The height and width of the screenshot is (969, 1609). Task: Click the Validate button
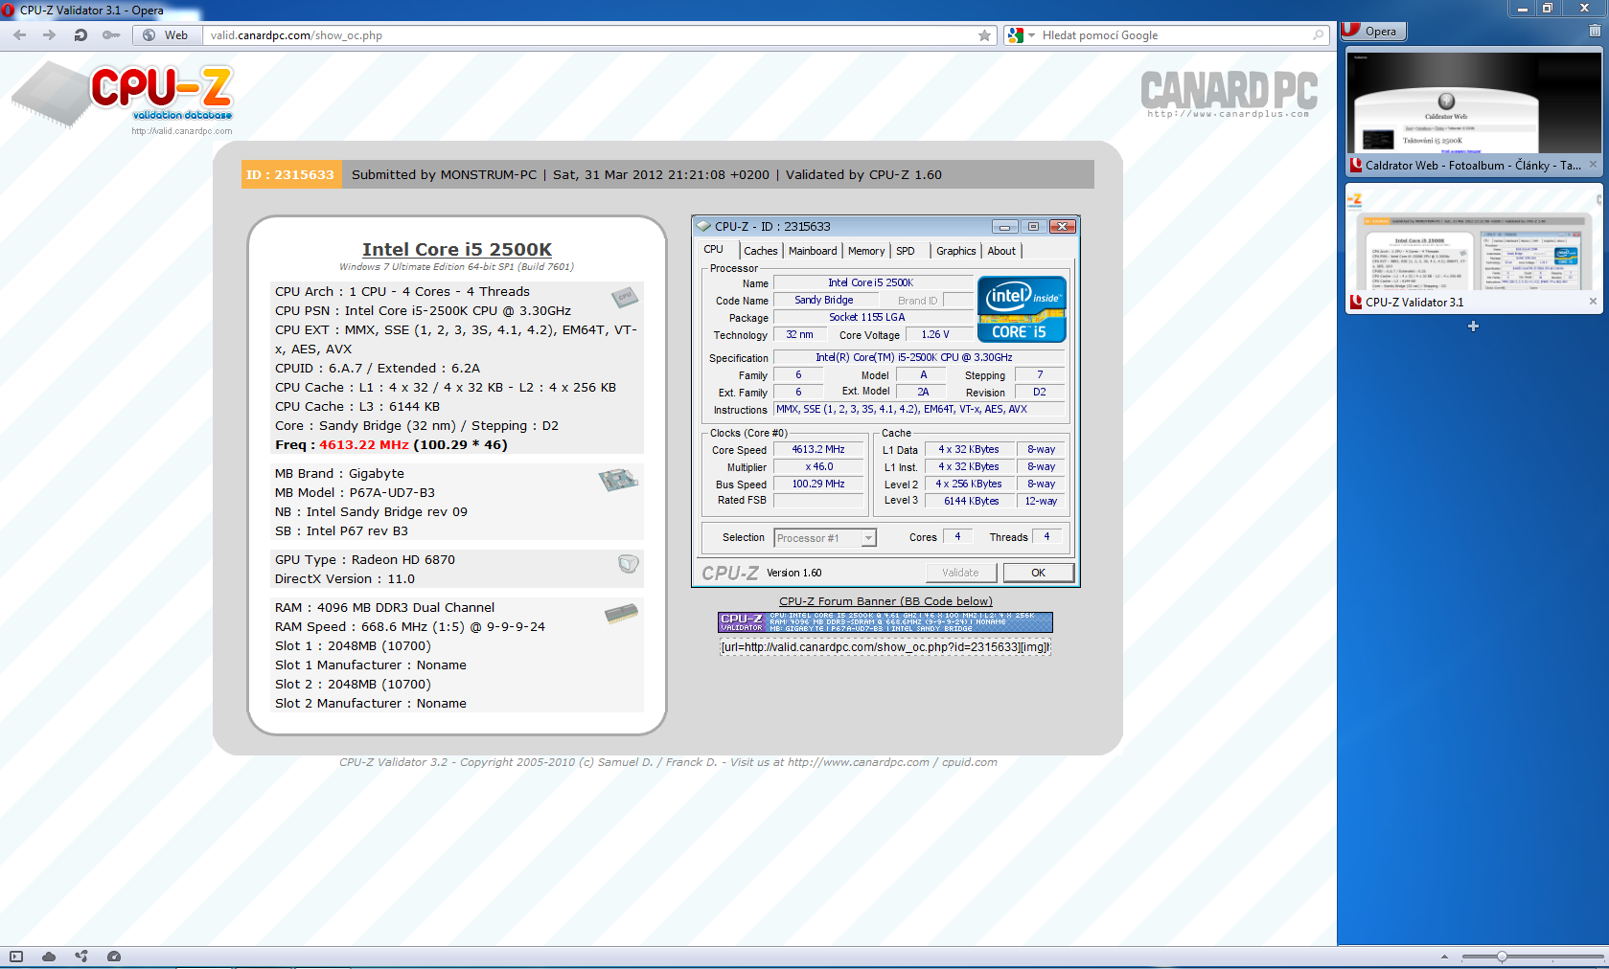(960, 573)
